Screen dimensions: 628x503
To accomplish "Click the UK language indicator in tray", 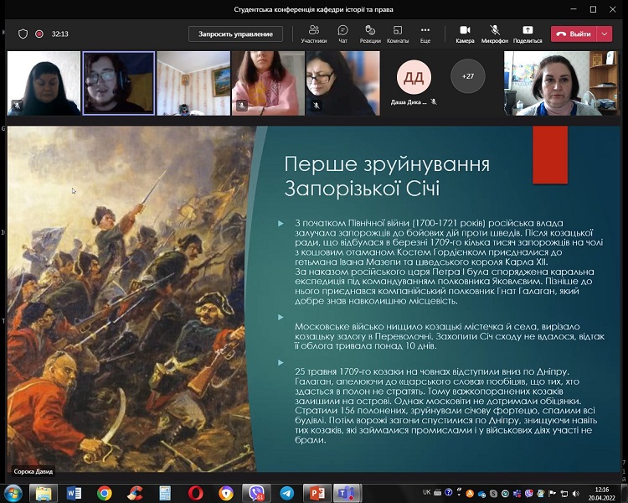I will (x=427, y=492).
